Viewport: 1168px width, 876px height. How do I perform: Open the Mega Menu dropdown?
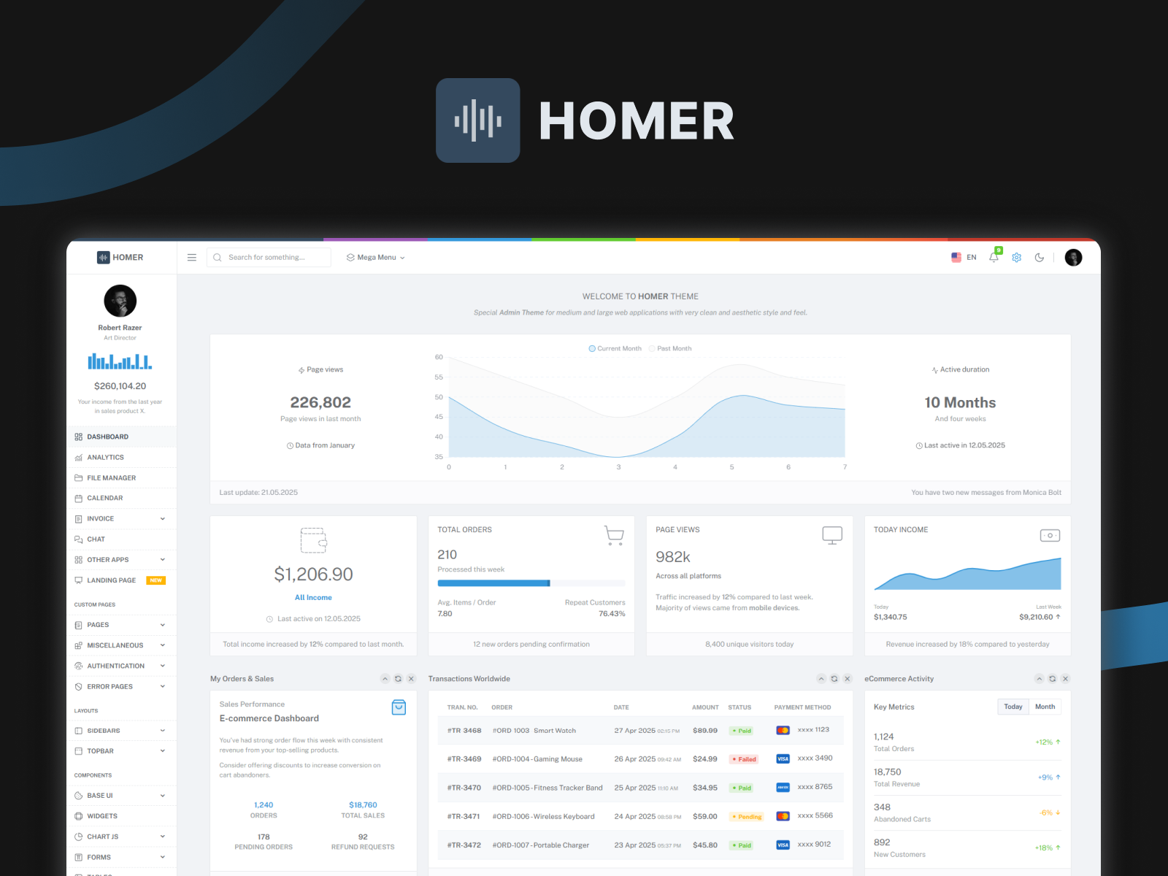point(375,257)
